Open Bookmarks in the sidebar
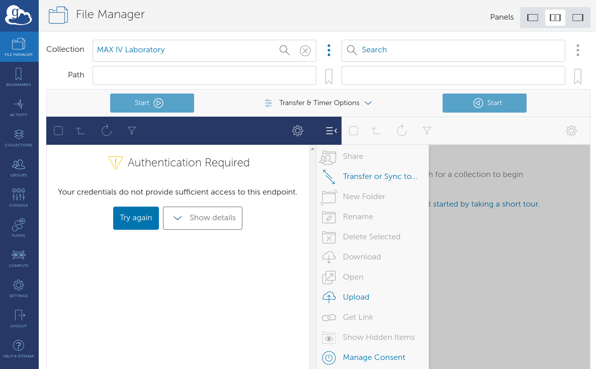 click(19, 77)
